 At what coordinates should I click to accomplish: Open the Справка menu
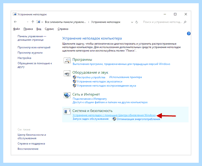pyautogui.click(x=63, y=29)
